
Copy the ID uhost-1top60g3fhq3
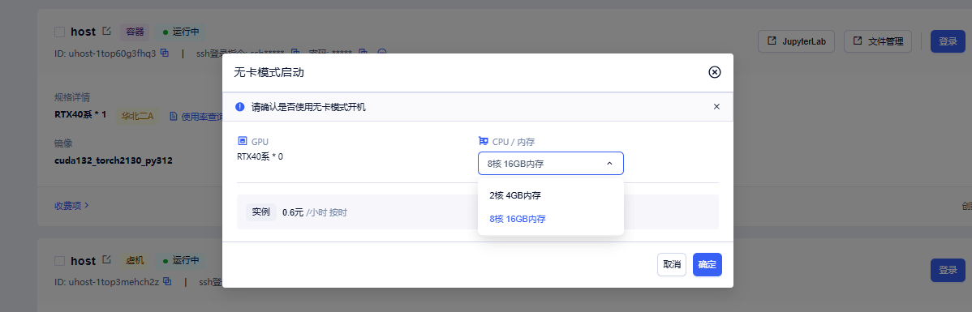click(x=164, y=53)
